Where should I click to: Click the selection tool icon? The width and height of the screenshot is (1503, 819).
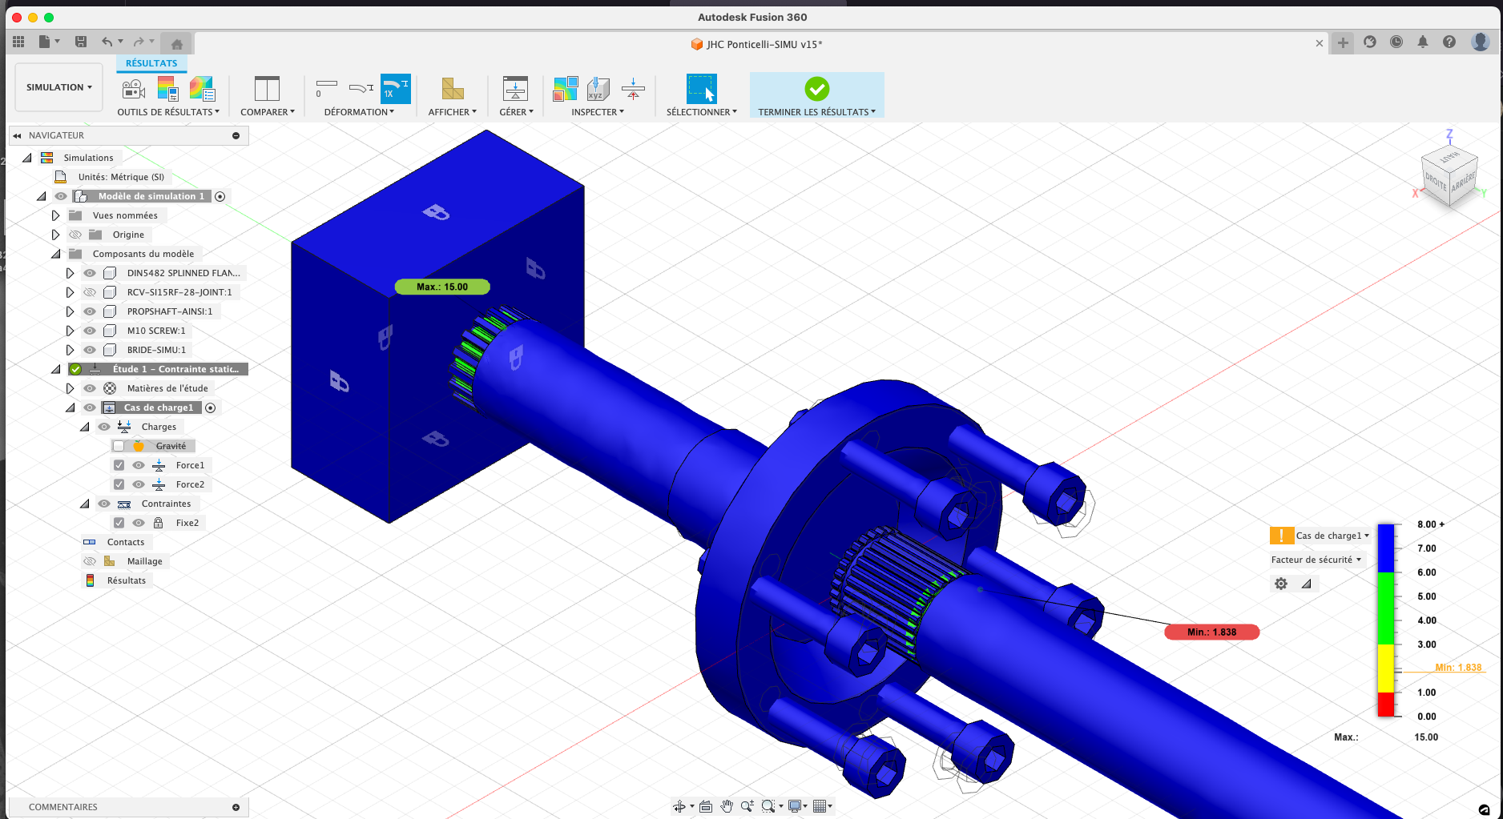(x=701, y=89)
